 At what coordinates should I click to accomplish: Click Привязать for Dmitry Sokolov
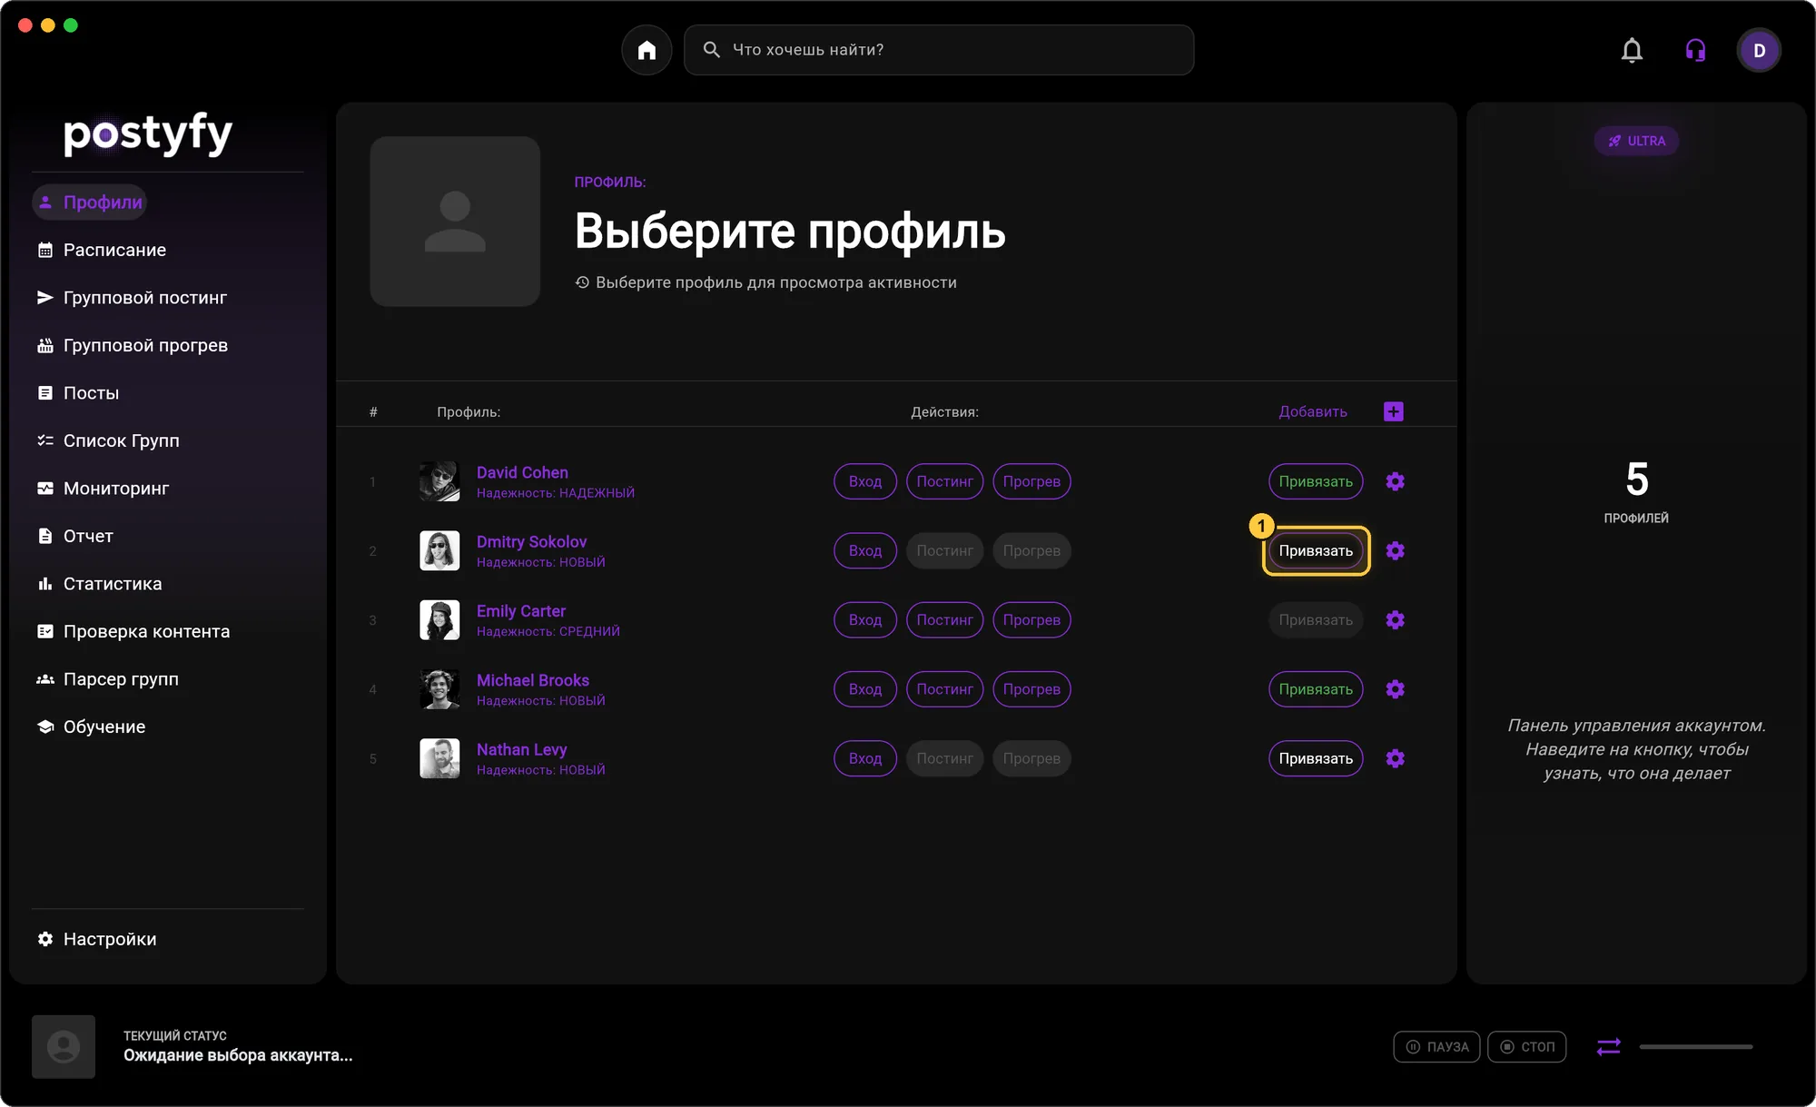[1316, 550]
